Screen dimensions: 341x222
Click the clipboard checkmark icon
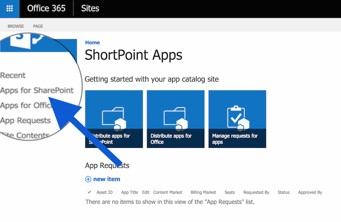238,118
